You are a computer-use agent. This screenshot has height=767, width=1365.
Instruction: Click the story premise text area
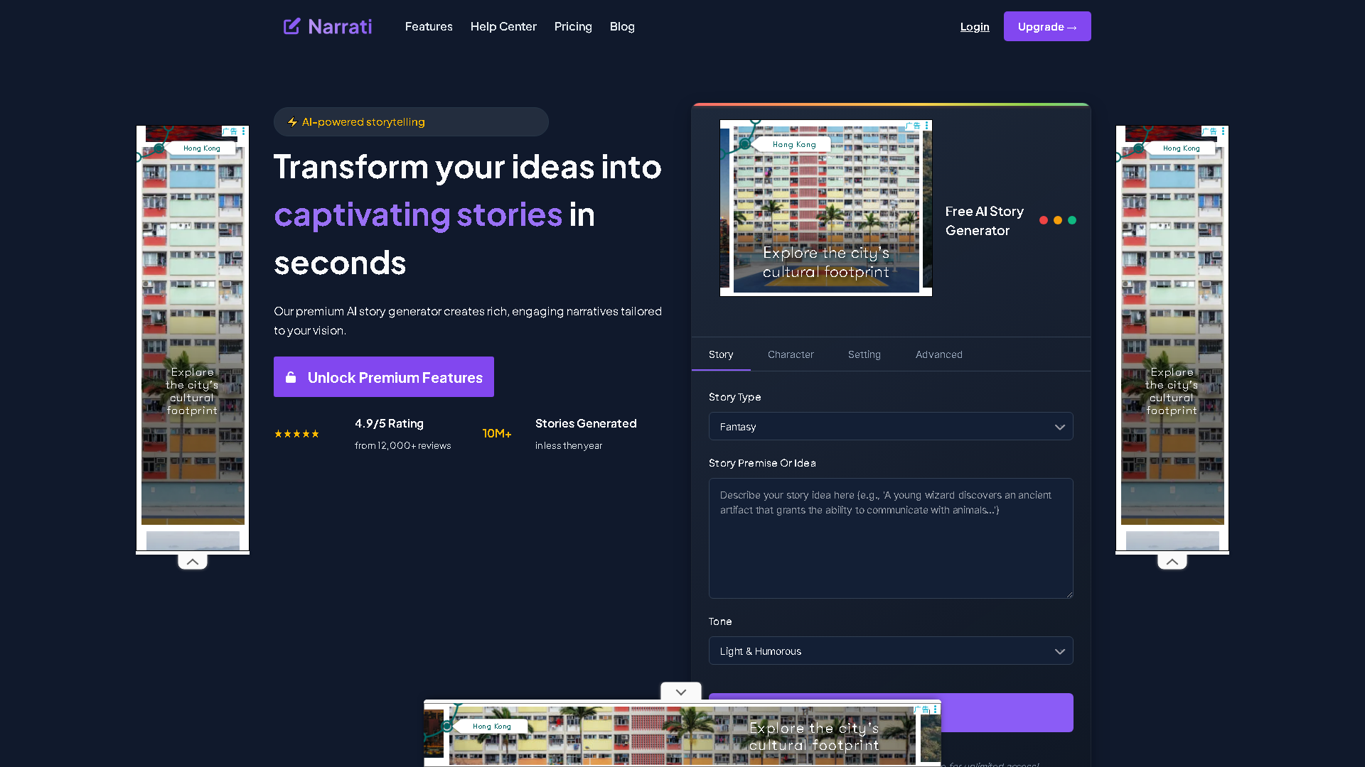[890, 538]
